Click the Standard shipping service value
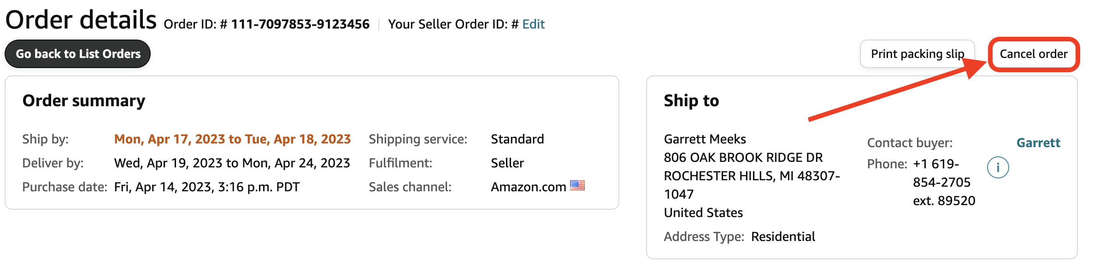Image resolution: width=1094 pixels, height=275 pixels. pos(518,139)
